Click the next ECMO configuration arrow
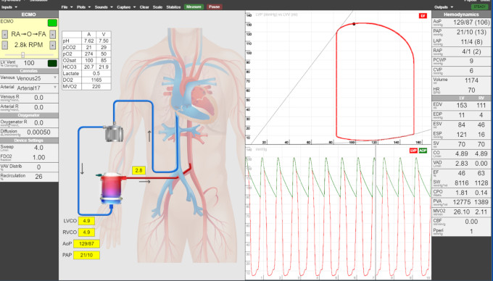The width and height of the screenshot is (493, 281). (x=53, y=34)
